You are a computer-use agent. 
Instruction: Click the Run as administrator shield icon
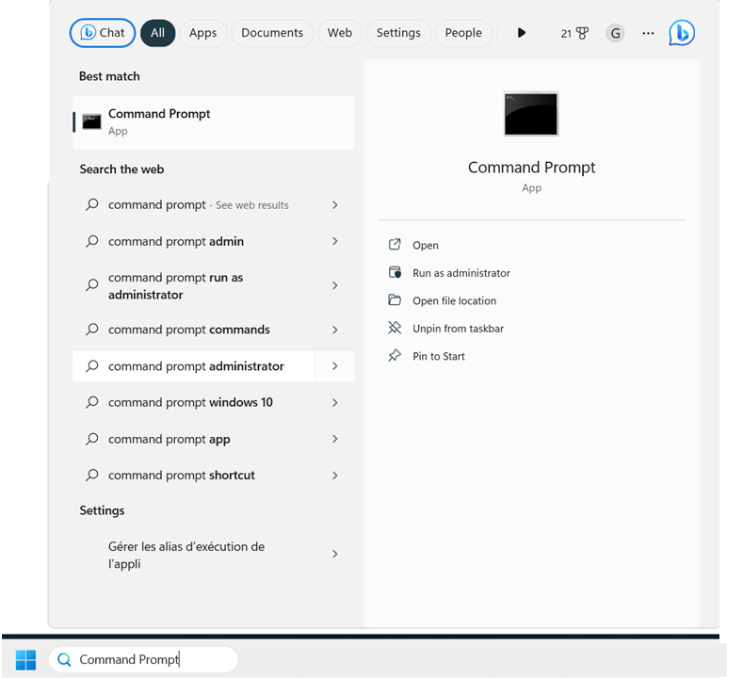click(395, 272)
